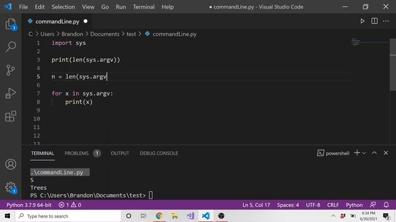The width and height of the screenshot is (396, 222).
Task: Change encoding via UTF-8 status entry
Action: [x=313, y=205]
